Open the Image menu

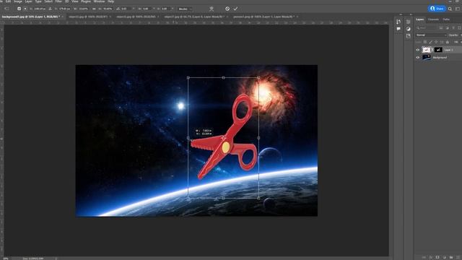coord(17,1)
